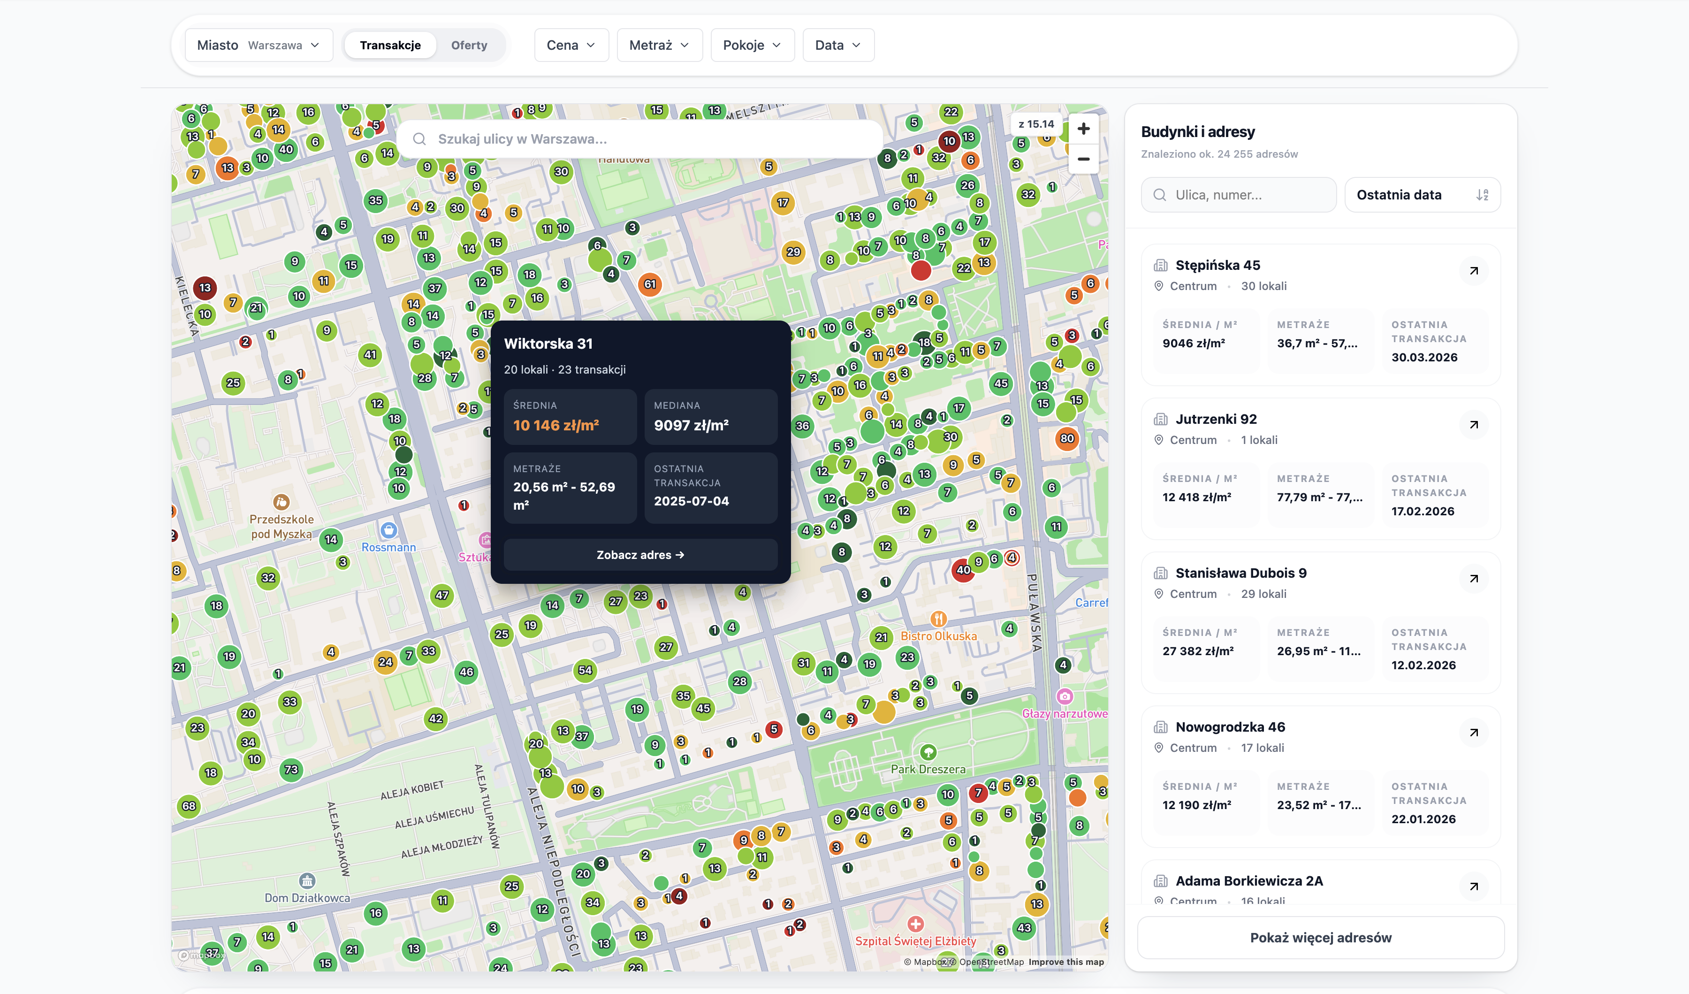Click the dark red 13 marker near Kielecka
The width and height of the screenshot is (1689, 994).
click(x=205, y=288)
